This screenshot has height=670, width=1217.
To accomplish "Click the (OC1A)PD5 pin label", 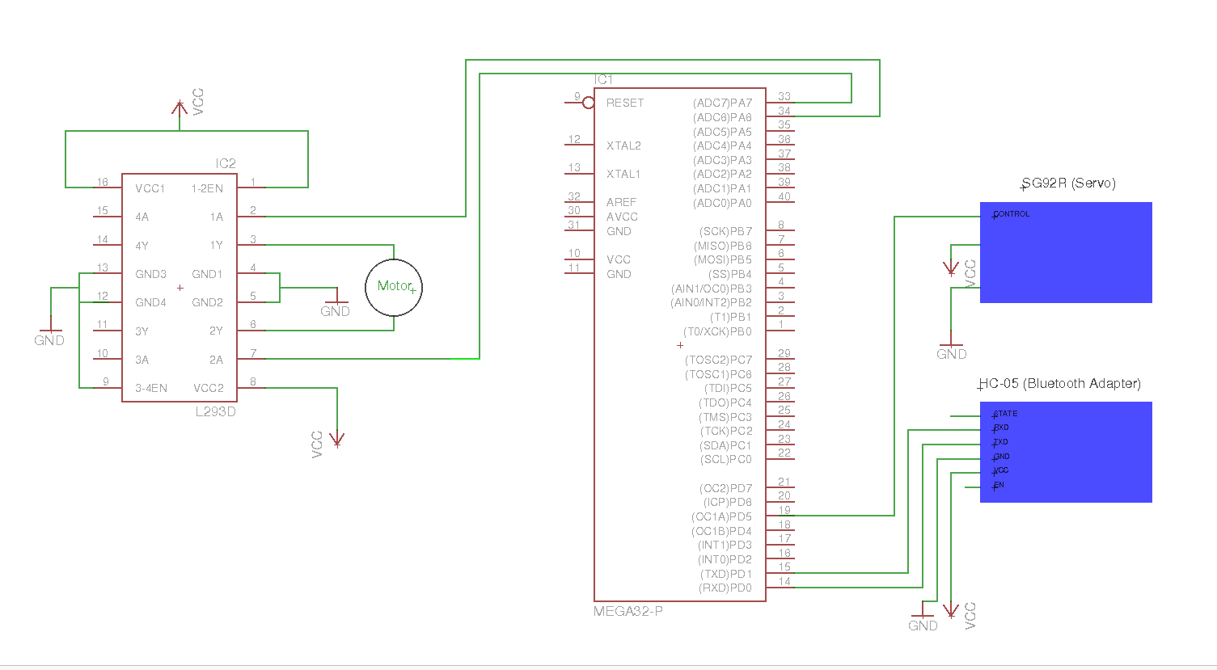I will point(721,516).
